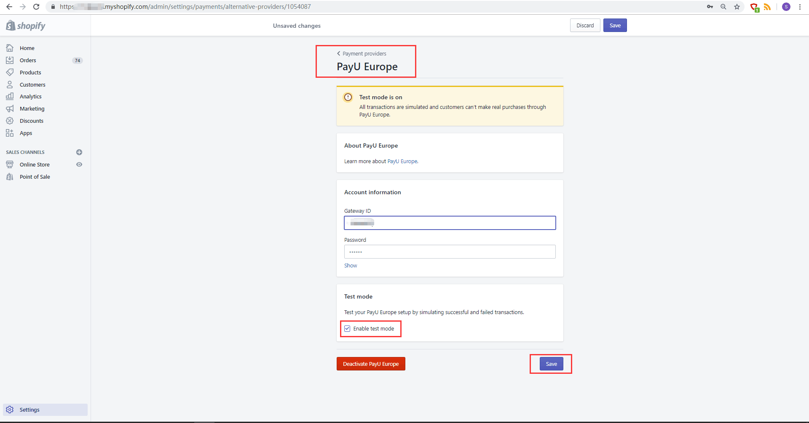Screen dimensions: 809x423
Task: Click the Settings gear icon
Action: click(10, 410)
